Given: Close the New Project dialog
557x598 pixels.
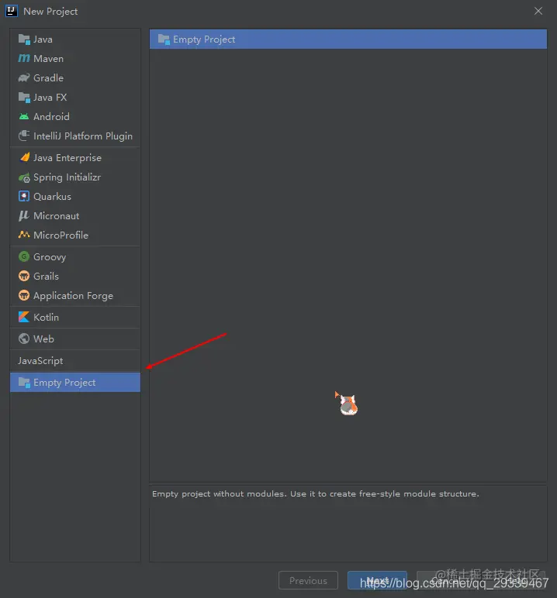Looking at the screenshot, I should point(538,11).
